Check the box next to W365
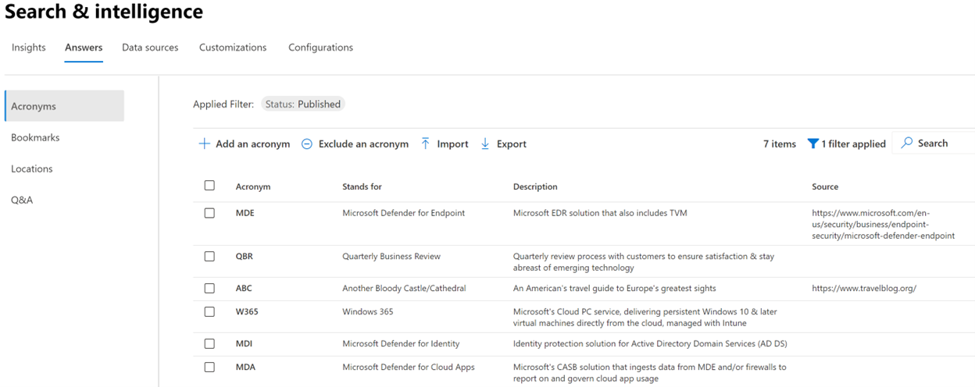The width and height of the screenshot is (975, 387). pos(209,312)
